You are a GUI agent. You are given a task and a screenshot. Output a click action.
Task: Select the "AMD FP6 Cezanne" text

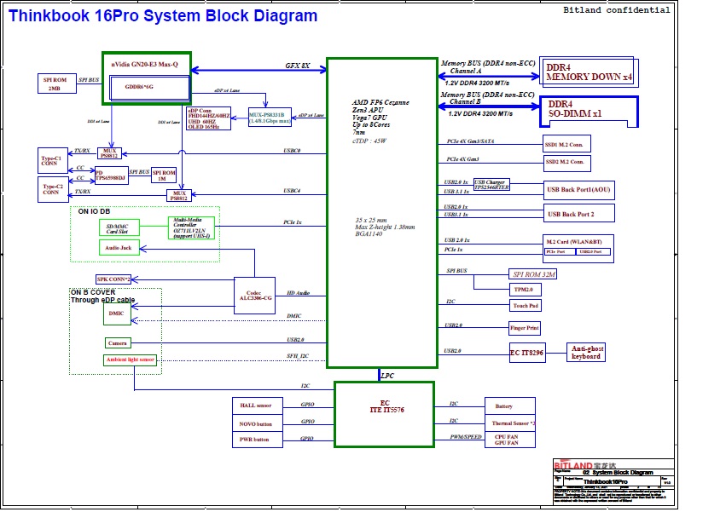[x=380, y=102]
